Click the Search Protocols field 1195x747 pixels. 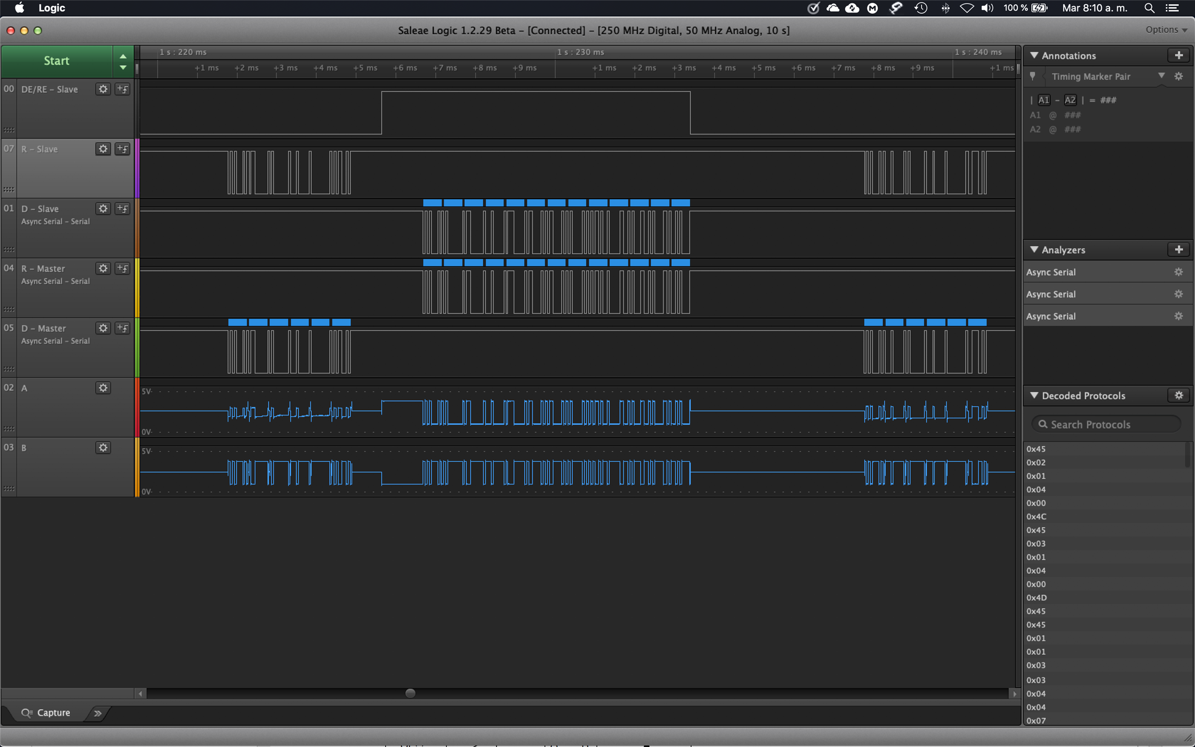(1106, 424)
